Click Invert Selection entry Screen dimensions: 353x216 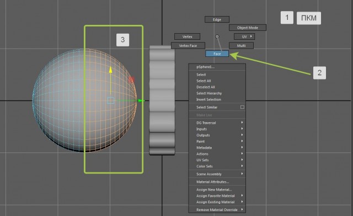pos(217,99)
